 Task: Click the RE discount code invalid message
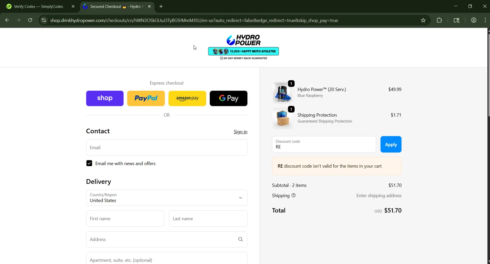[x=337, y=166]
